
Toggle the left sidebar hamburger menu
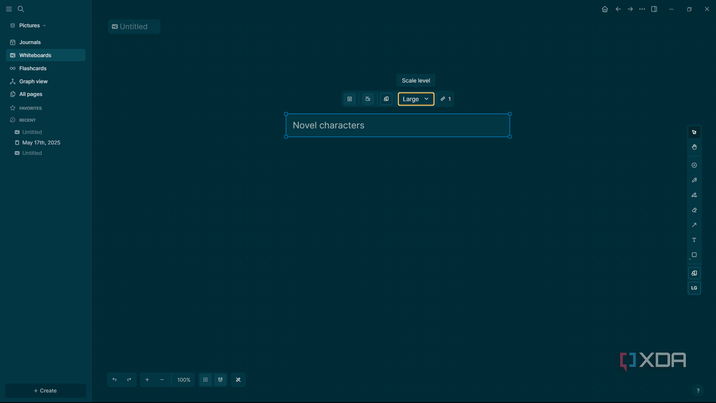9,9
